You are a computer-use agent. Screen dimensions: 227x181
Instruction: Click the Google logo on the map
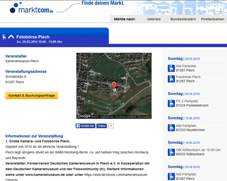pyautogui.click(x=84, y=116)
